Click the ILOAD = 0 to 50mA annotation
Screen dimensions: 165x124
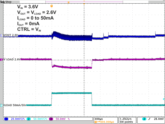pos(35,18)
